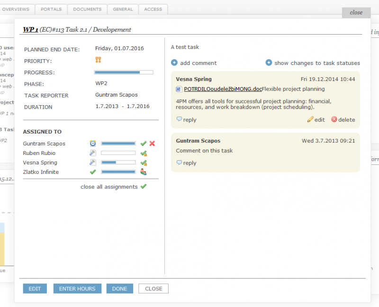Mark Guntram Scapos assignment done with green check
This screenshot has height=307, width=379.
pyautogui.click(x=143, y=144)
